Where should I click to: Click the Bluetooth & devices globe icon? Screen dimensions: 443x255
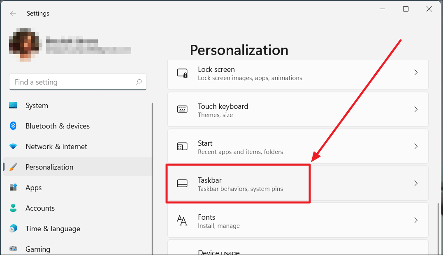[14, 126]
